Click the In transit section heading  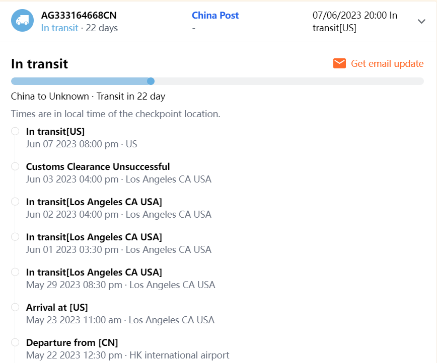pos(39,64)
